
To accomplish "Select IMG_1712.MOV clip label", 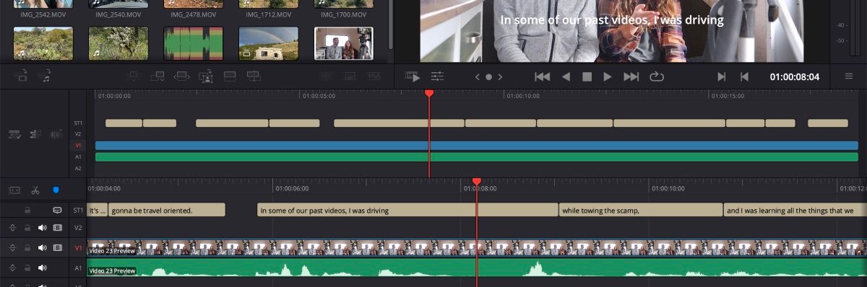I will (268, 14).
